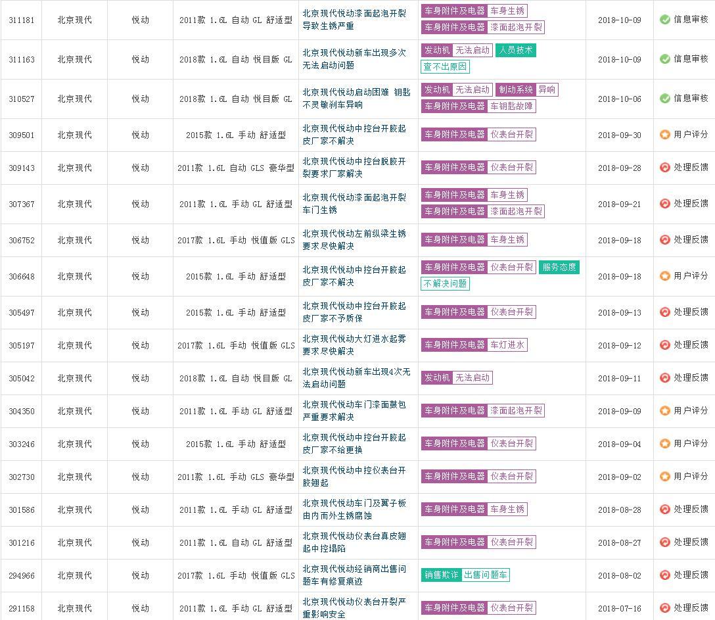Click the 人员技术 green tag in row 311163

pyautogui.click(x=516, y=50)
